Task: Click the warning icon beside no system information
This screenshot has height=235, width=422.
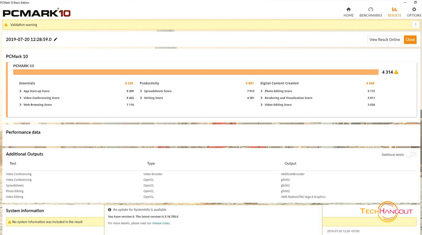Action: [x=10, y=222]
